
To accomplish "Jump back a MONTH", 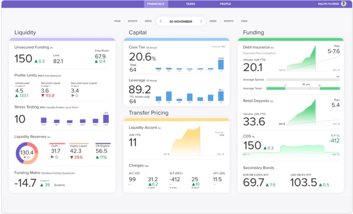I will (133, 21).
